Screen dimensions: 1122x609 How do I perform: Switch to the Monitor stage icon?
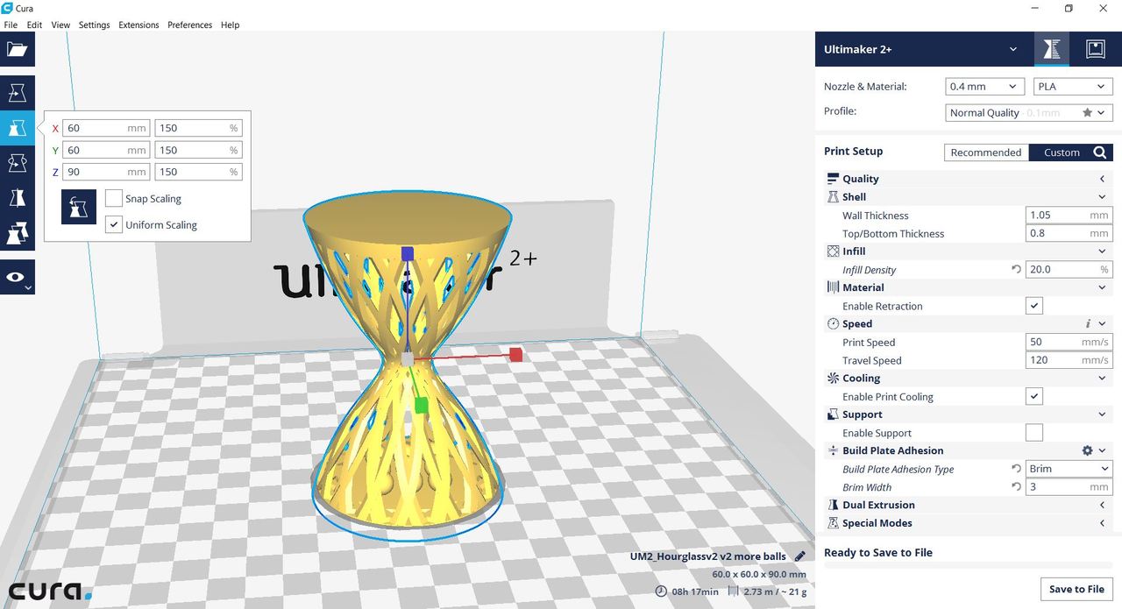pos(1096,49)
